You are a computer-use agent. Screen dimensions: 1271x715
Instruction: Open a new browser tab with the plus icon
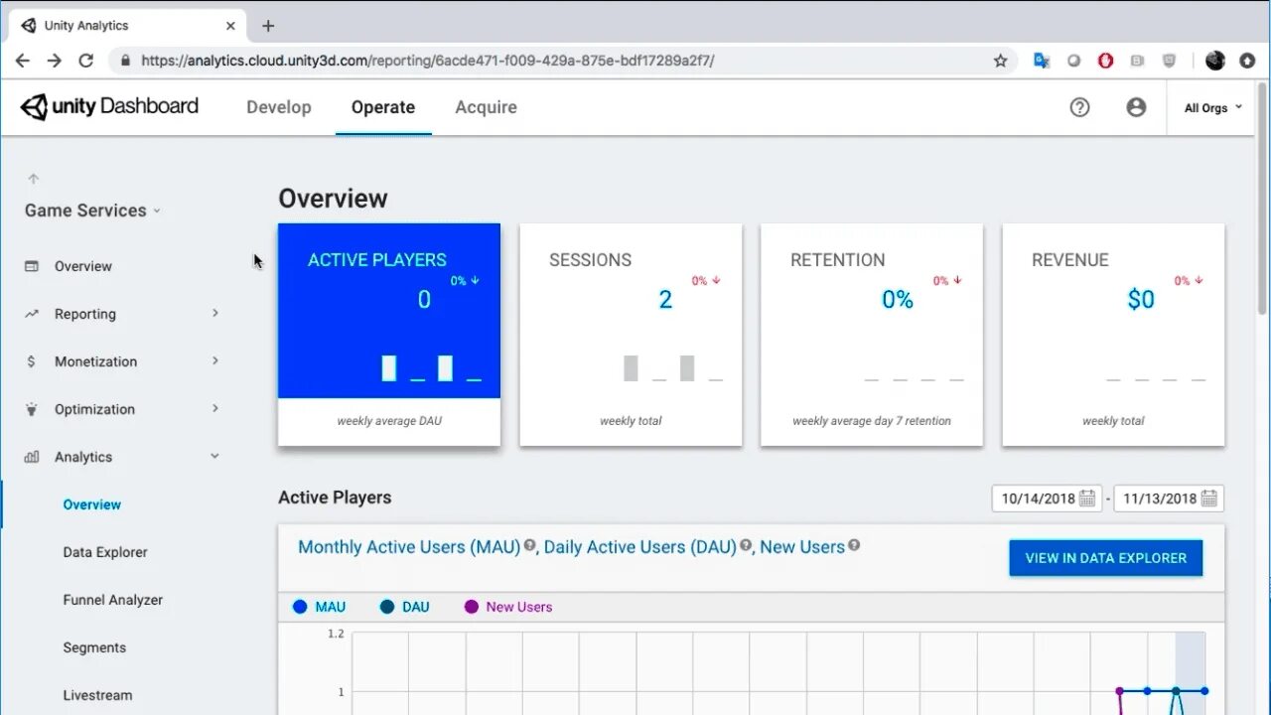268,26
